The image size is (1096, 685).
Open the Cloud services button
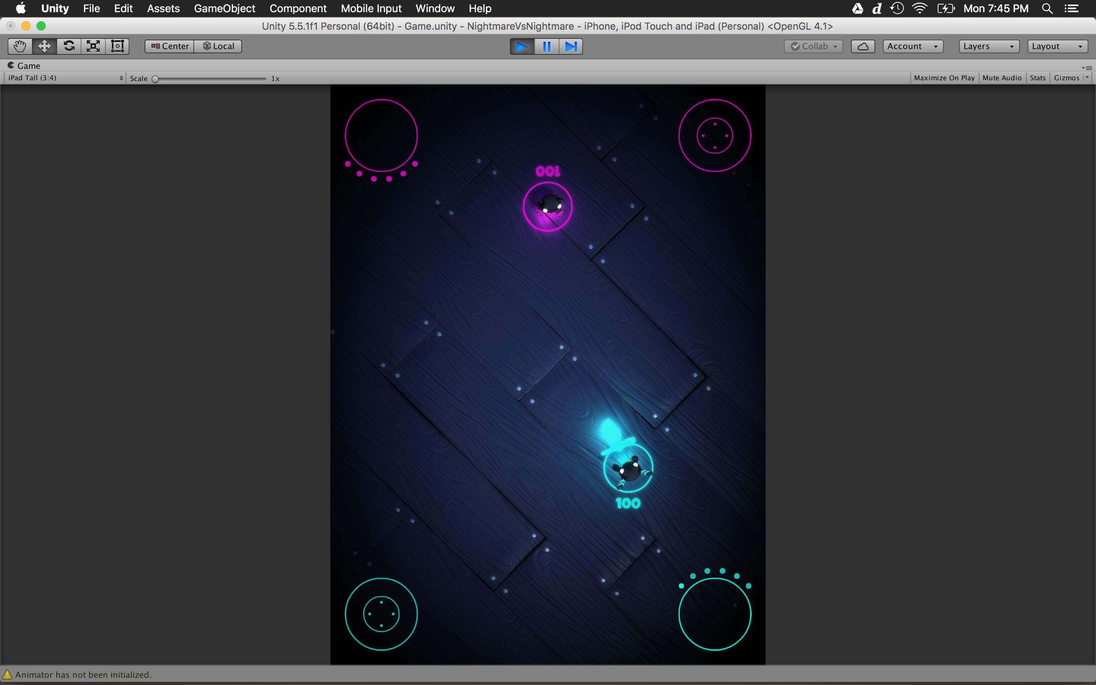coord(862,46)
